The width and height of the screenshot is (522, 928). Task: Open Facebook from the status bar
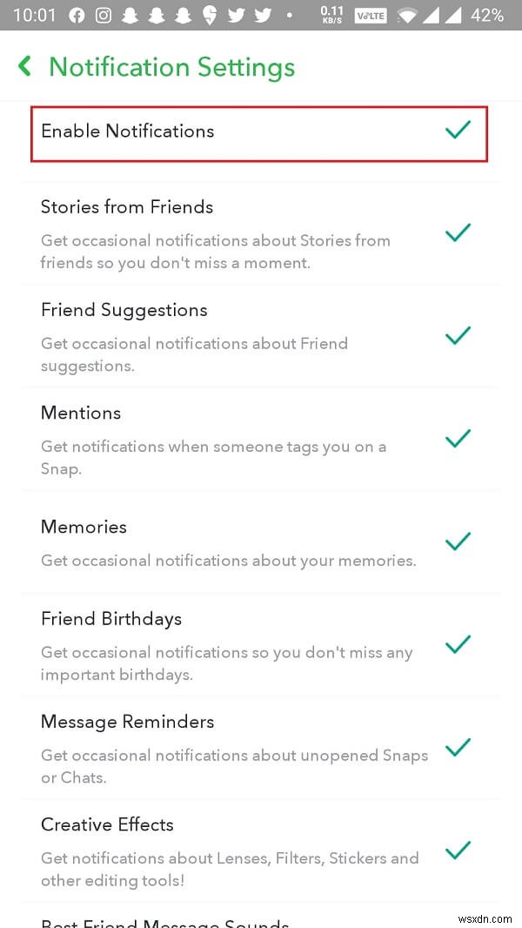pyautogui.click(x=77, y=15)
